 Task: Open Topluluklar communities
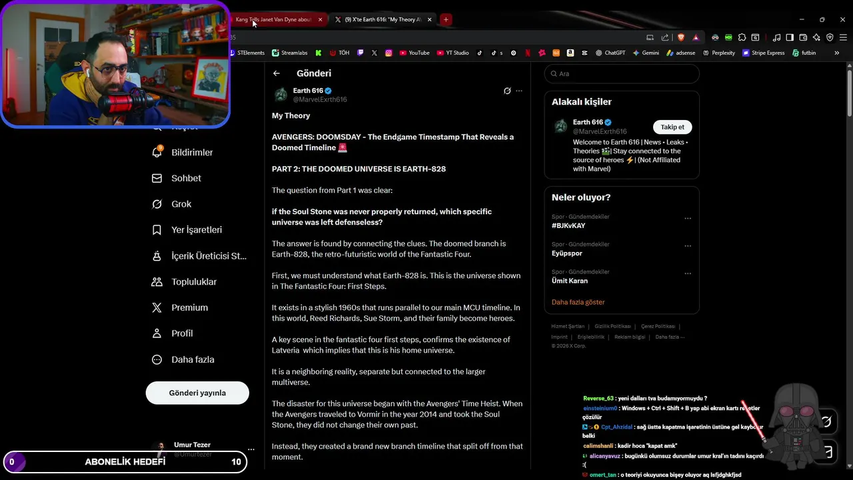click(184, 282)
